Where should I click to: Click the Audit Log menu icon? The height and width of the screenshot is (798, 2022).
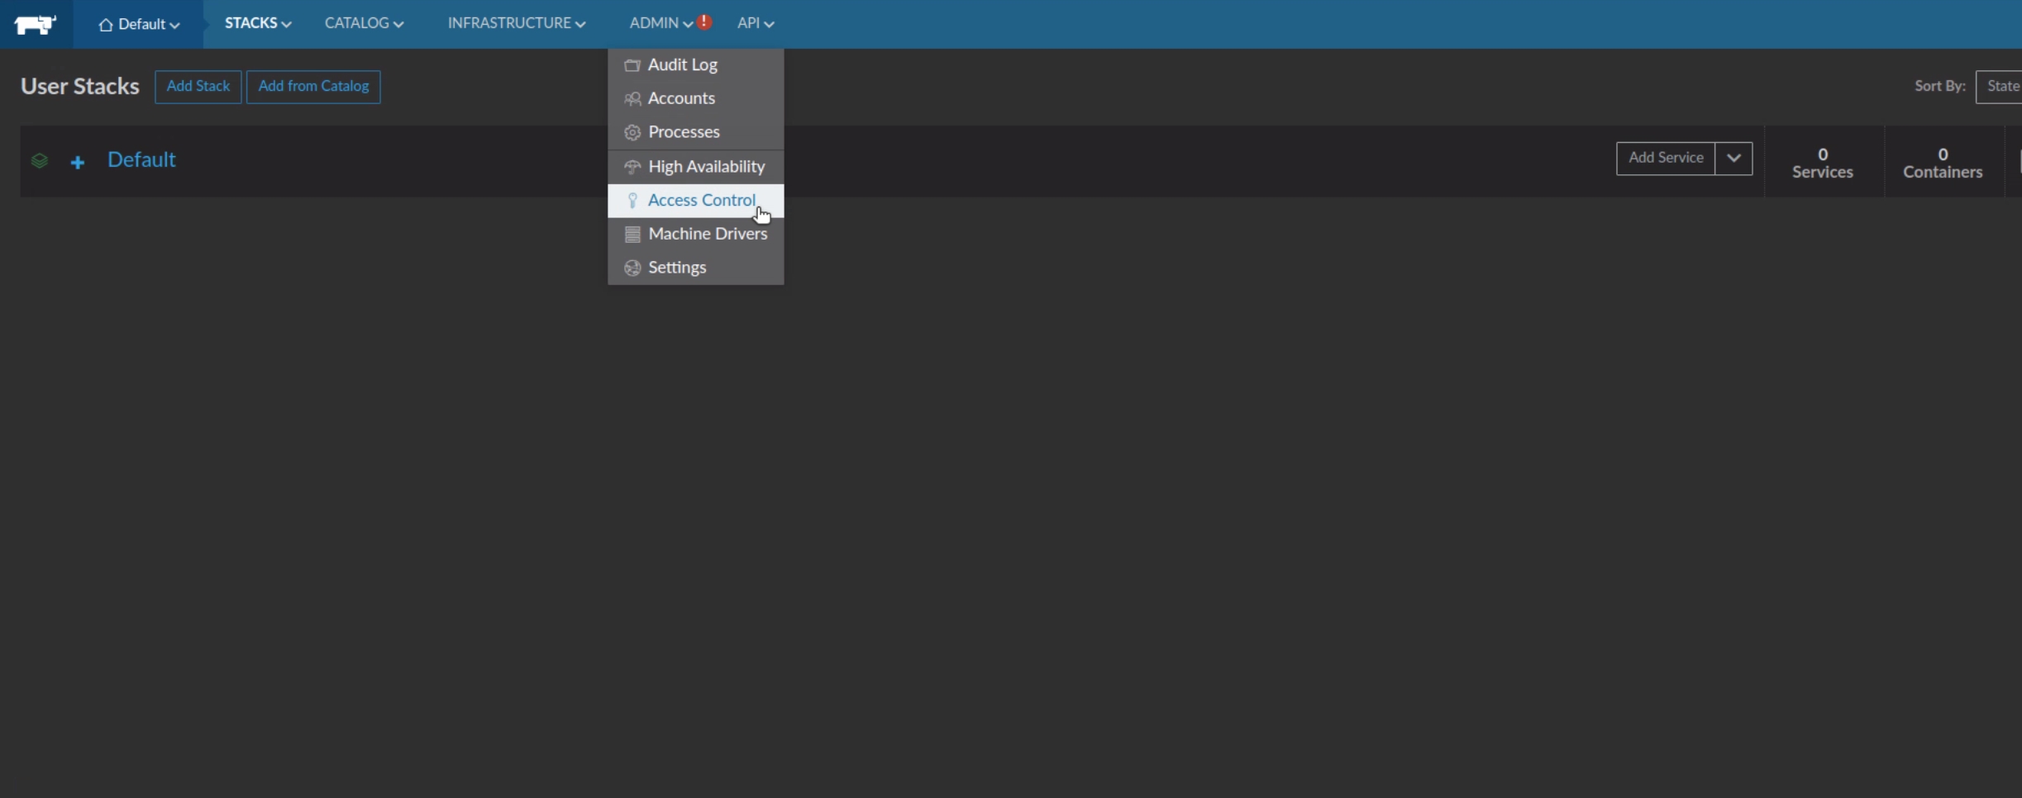[x=632, y=65]
